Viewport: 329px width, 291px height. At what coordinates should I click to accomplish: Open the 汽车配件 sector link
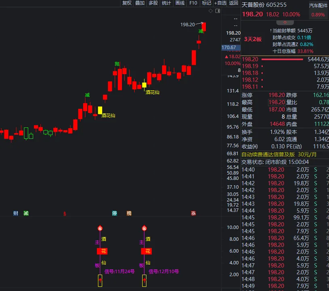pos(318,6)
